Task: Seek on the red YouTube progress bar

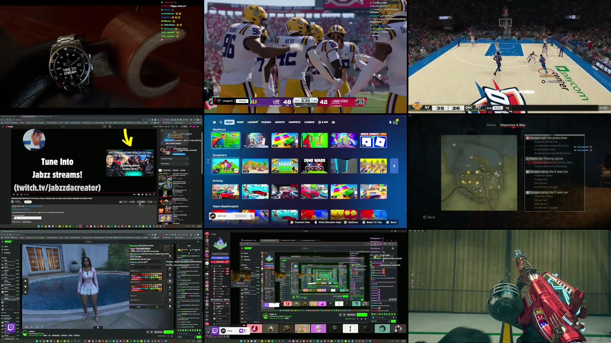Action: (84, 192)
